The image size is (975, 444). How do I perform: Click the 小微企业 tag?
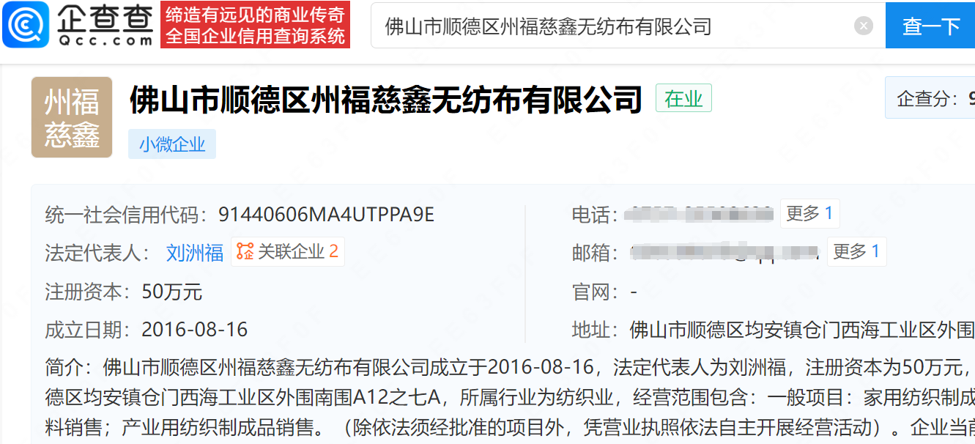[172, 144]
